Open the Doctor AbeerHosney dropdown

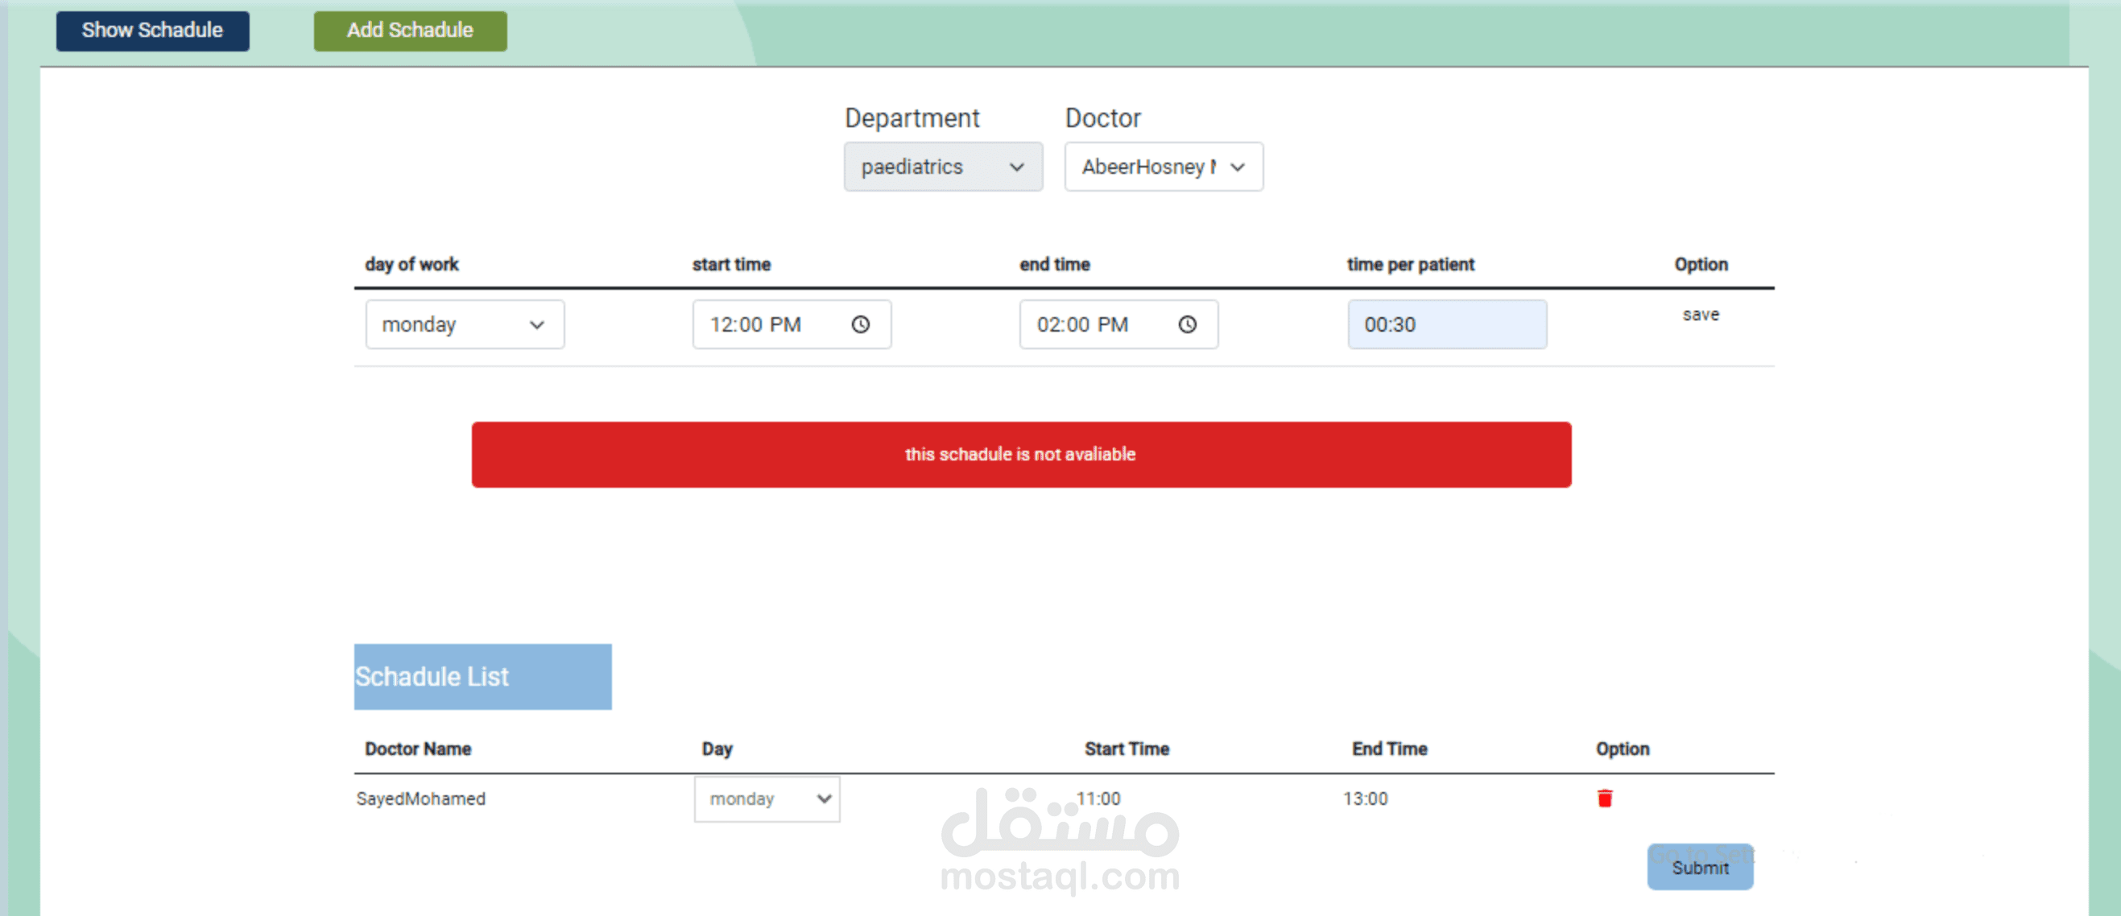(1163, 167)
